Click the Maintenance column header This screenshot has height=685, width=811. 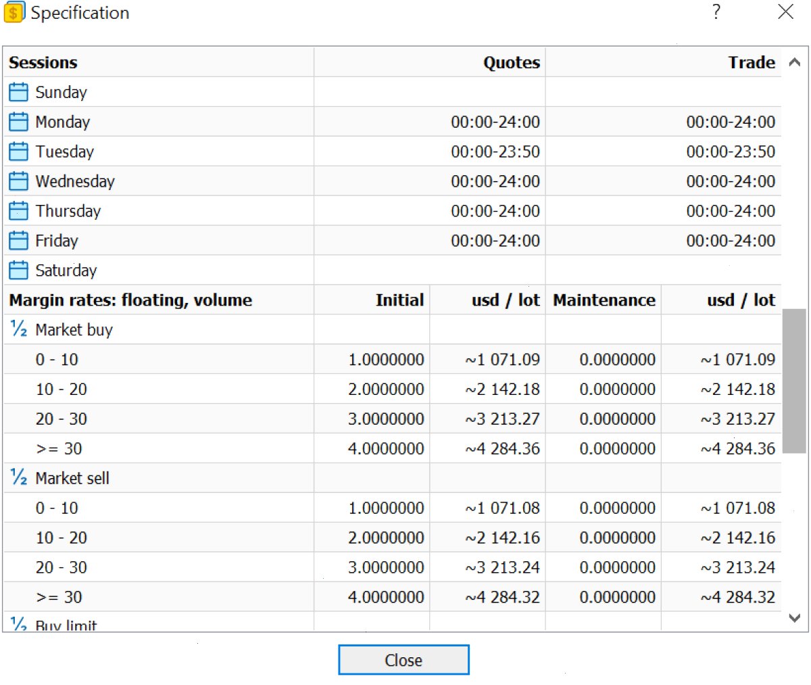[604, 300]
